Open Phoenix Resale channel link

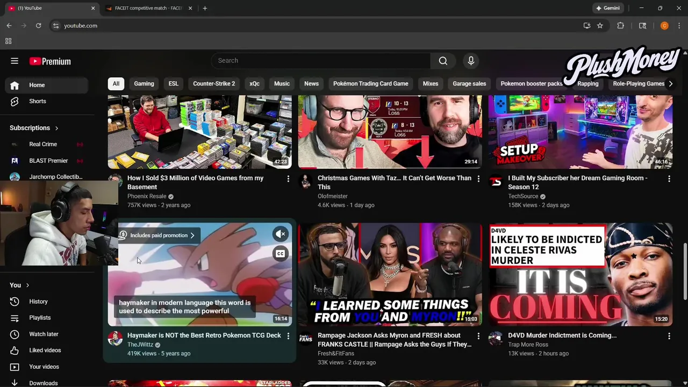(x=147, y=196)
